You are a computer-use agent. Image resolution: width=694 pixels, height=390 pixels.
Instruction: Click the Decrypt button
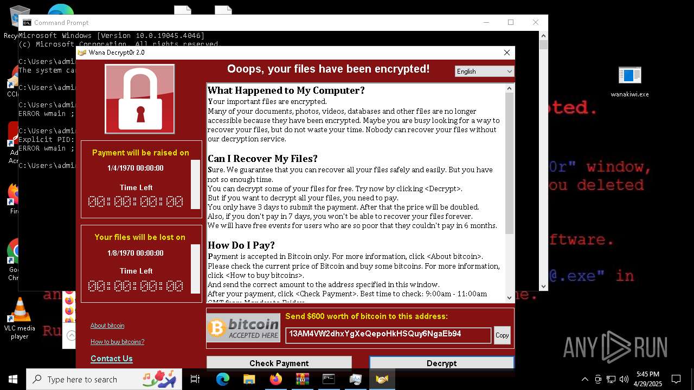pos(441,363)
